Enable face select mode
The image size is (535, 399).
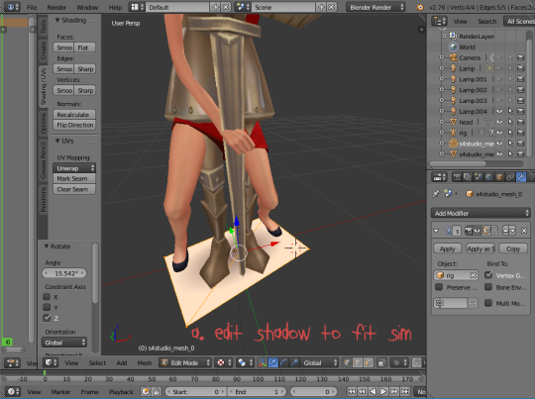click(x=369, y=362)
